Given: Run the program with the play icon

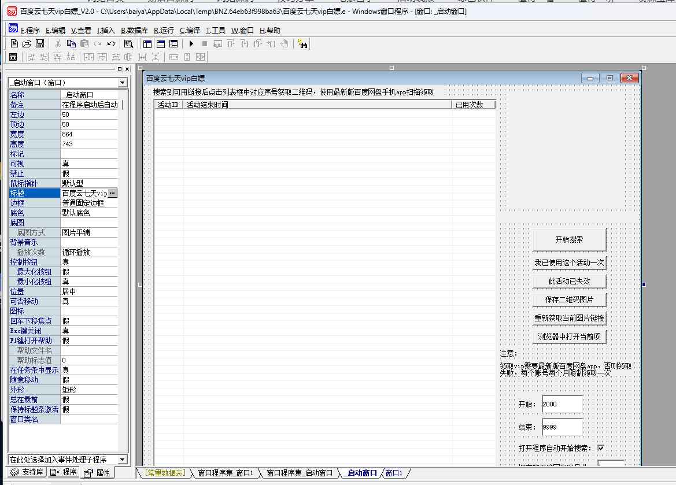Looking at the screenshot, I should coord(190,43).
